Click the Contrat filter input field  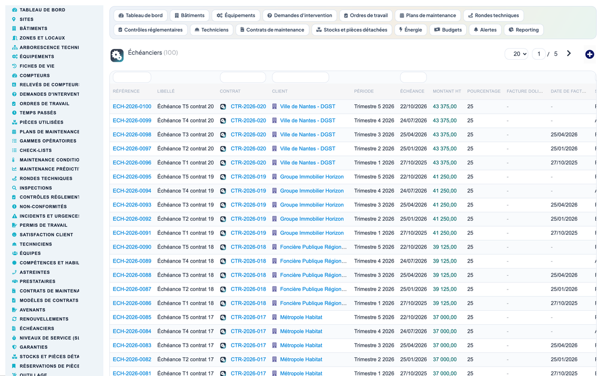click(x=243, y=77)
